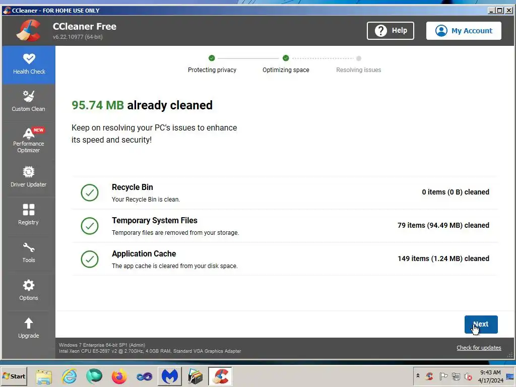The height and width of the screenshot is (387, 516).
Task: Click the "Application Cache" heading
Action: (144, 254)
